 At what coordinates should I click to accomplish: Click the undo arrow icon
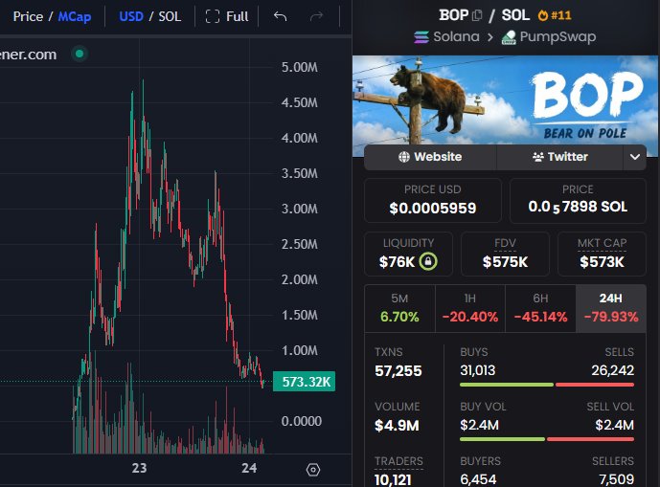tap(280, 16)
